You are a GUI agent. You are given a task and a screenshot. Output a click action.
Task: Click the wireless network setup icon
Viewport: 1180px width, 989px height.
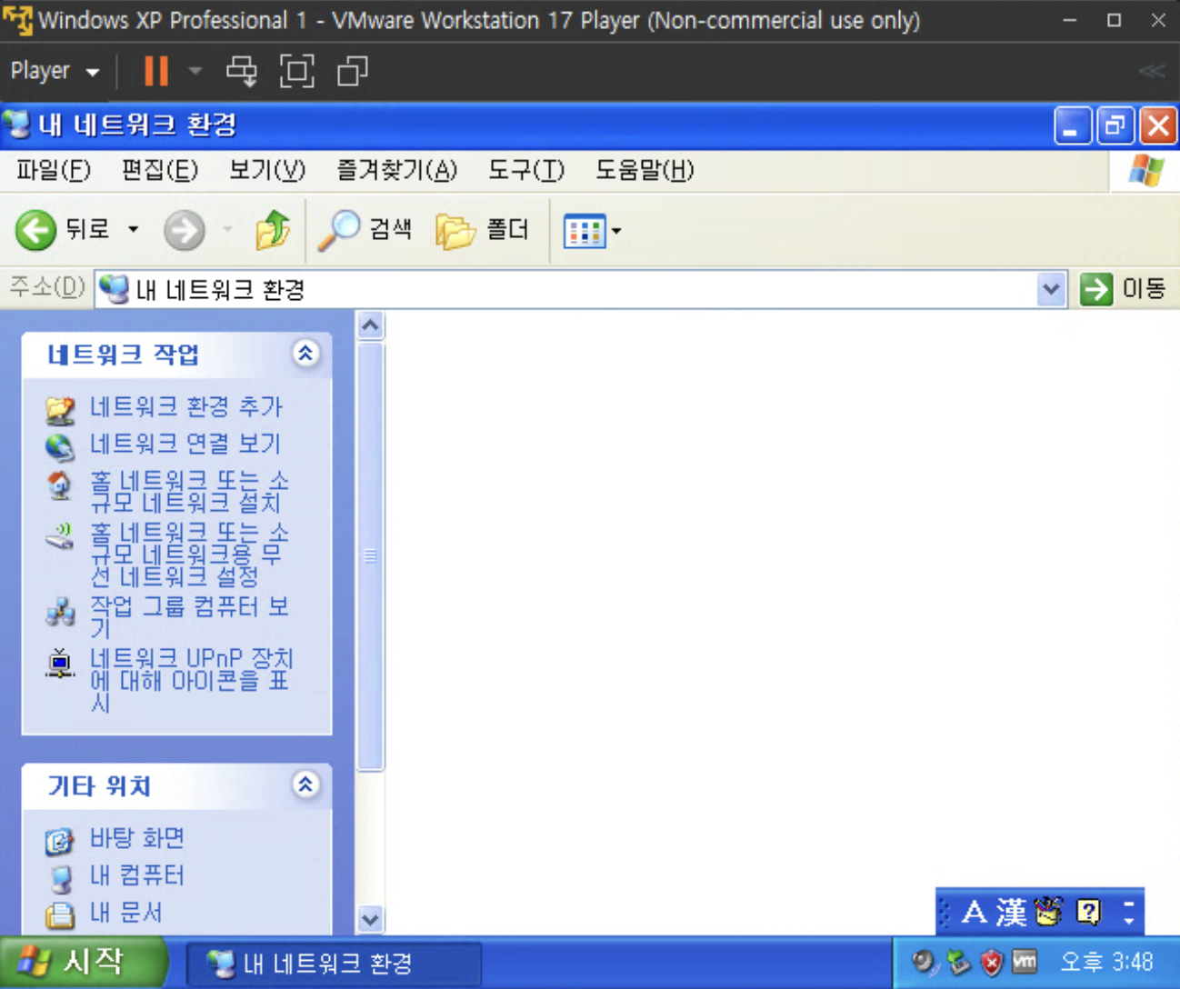60,536
